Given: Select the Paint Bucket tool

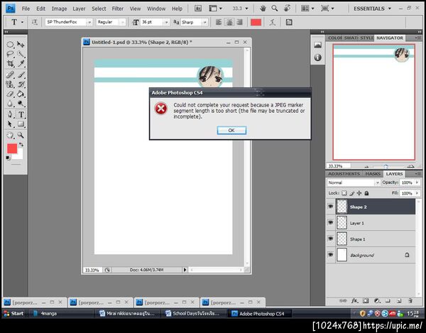Looking at the screenshot, I should click(21, 94).
